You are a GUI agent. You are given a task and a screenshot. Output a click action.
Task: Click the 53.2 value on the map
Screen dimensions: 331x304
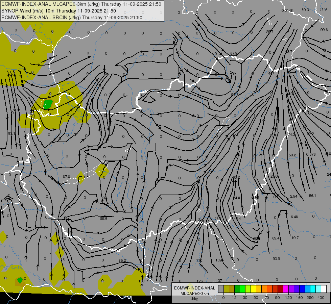point(292,155)
